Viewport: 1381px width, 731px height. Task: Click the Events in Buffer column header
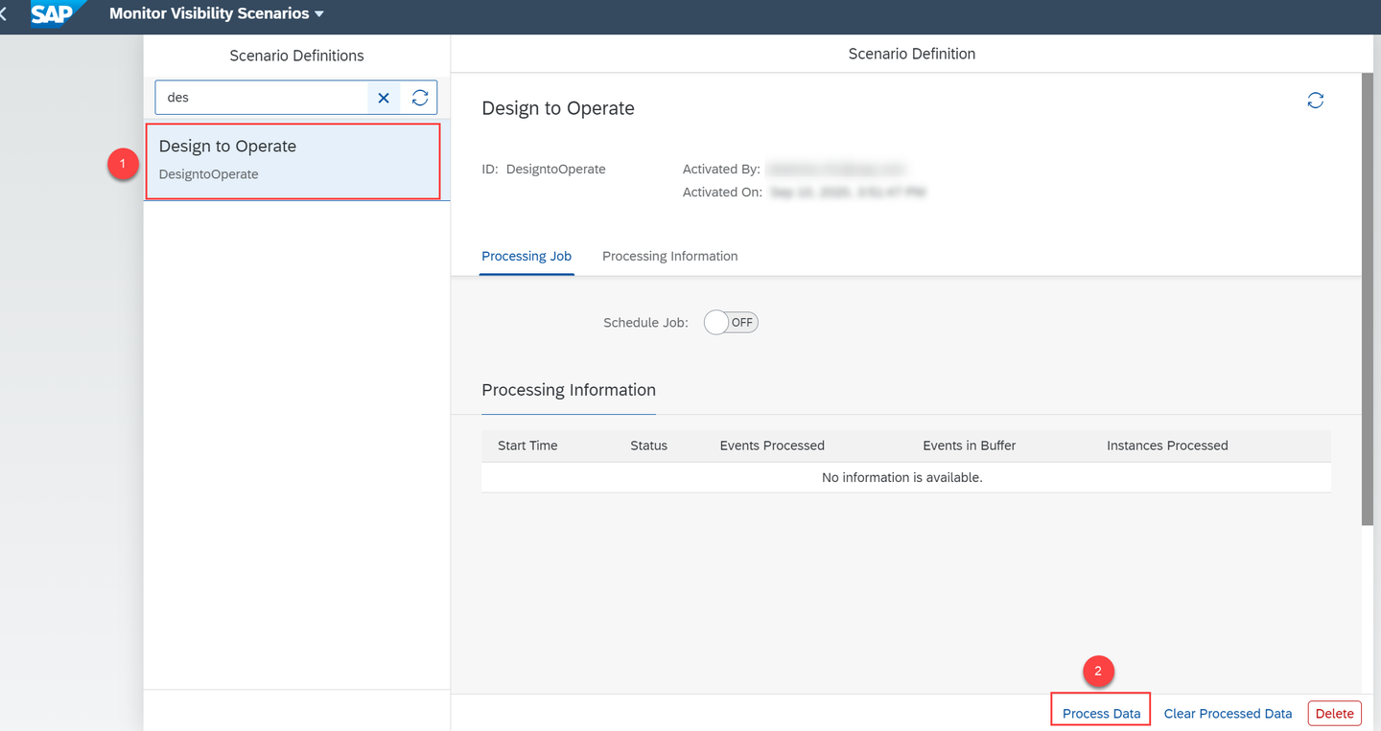tap(969, 445)
